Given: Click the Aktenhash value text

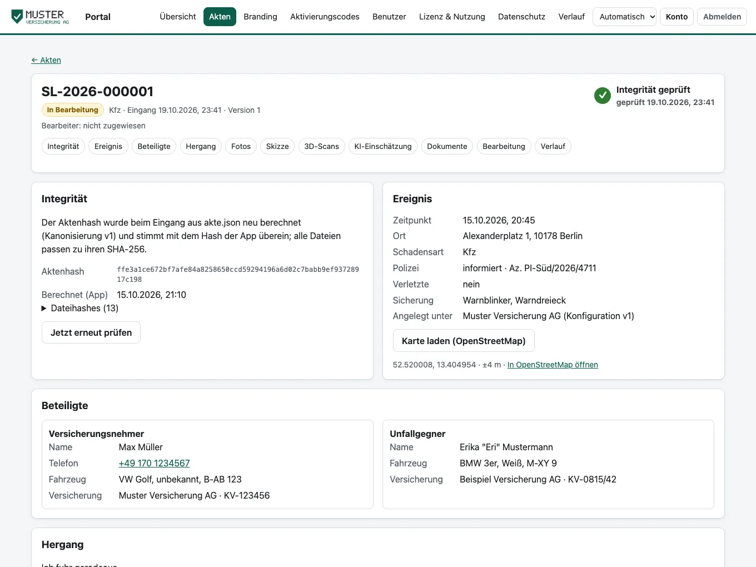Looking at the screenshot, I should coord(238,274).
